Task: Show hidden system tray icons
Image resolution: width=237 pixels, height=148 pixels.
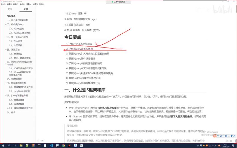Action: 198,145
